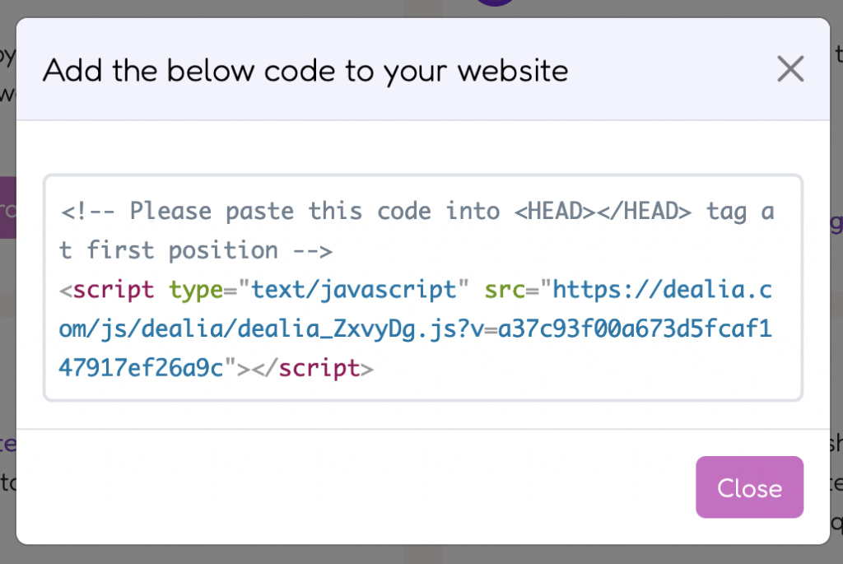Image resolution: width=843 pixels, height=564 pixels.
Task: Click the 'Add the below code' heading
Action: click(305, 71)
